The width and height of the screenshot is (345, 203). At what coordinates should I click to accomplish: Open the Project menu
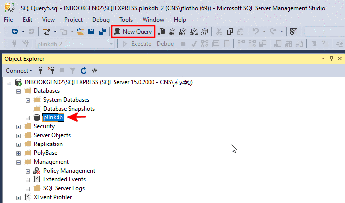click(x=73, y=20)
